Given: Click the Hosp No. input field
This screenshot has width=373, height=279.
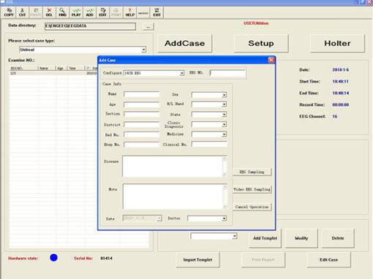Looking at the screenshot, I should click(142, 145).
